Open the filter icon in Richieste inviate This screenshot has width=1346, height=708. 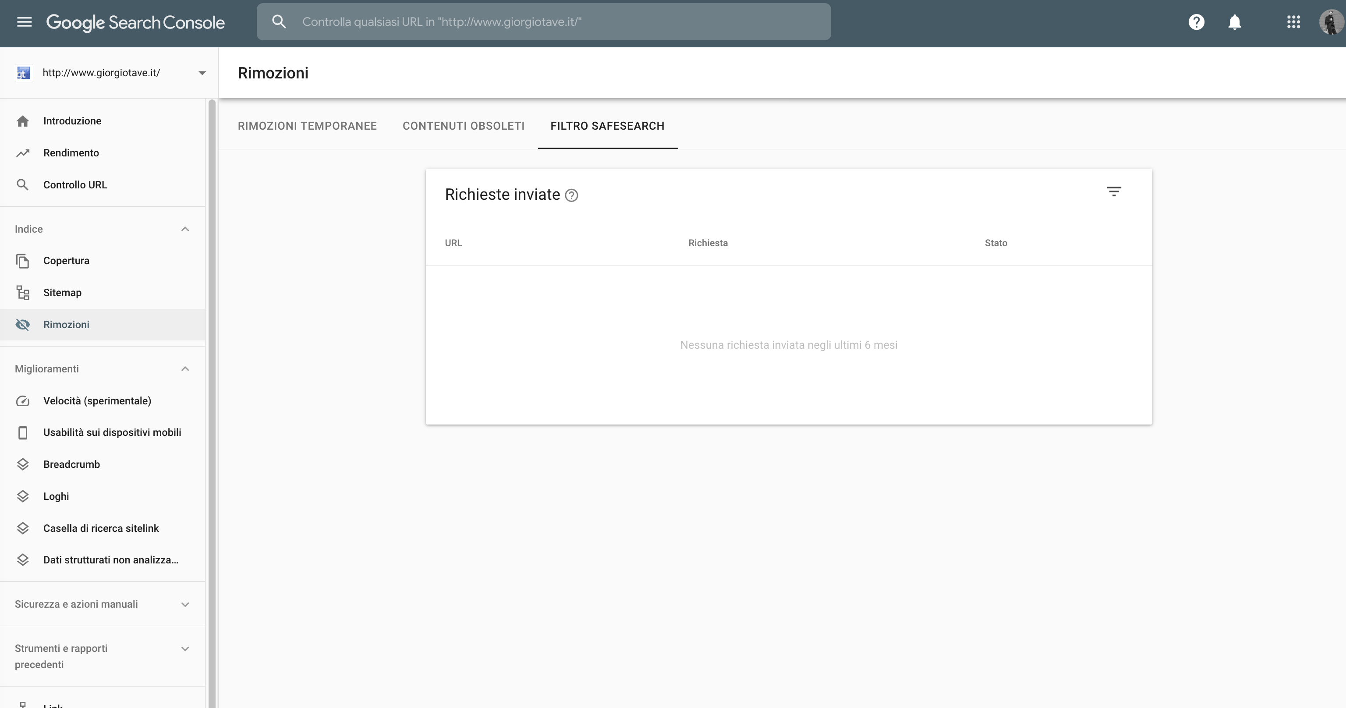click(x=1113, y=192)
